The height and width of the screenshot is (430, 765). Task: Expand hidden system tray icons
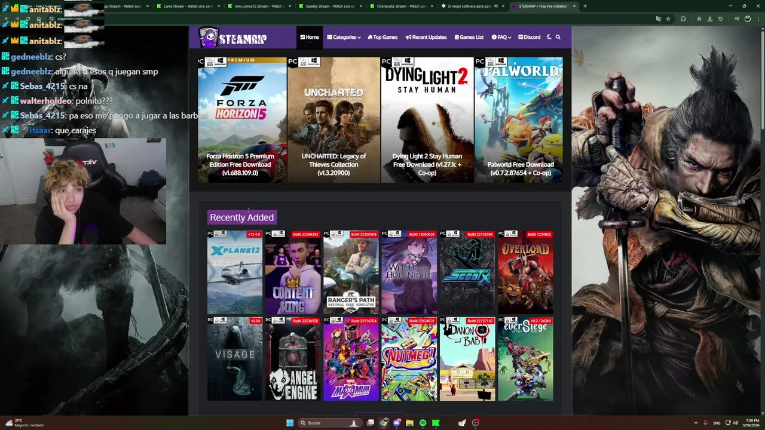click(696, 423)
